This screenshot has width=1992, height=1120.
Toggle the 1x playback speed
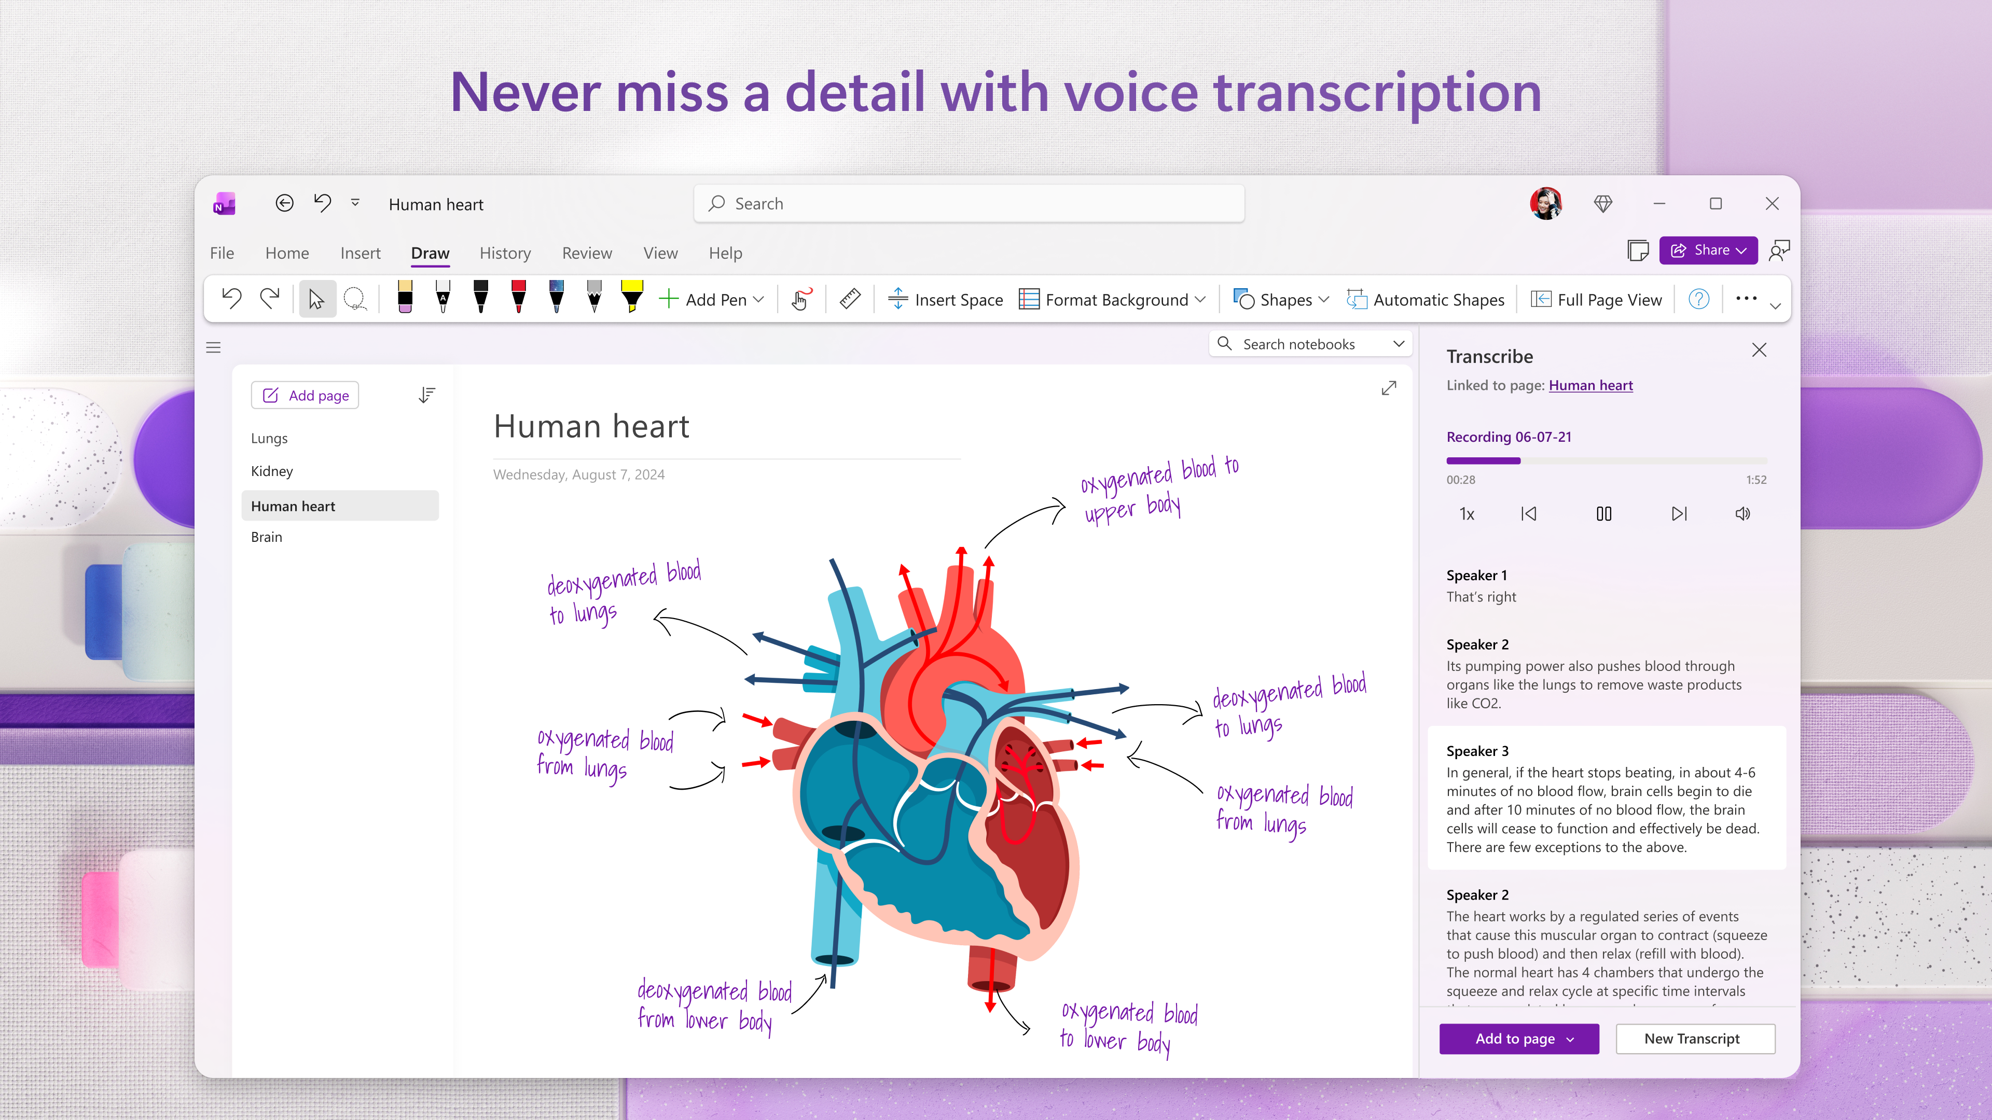(x=1466, y=513)
